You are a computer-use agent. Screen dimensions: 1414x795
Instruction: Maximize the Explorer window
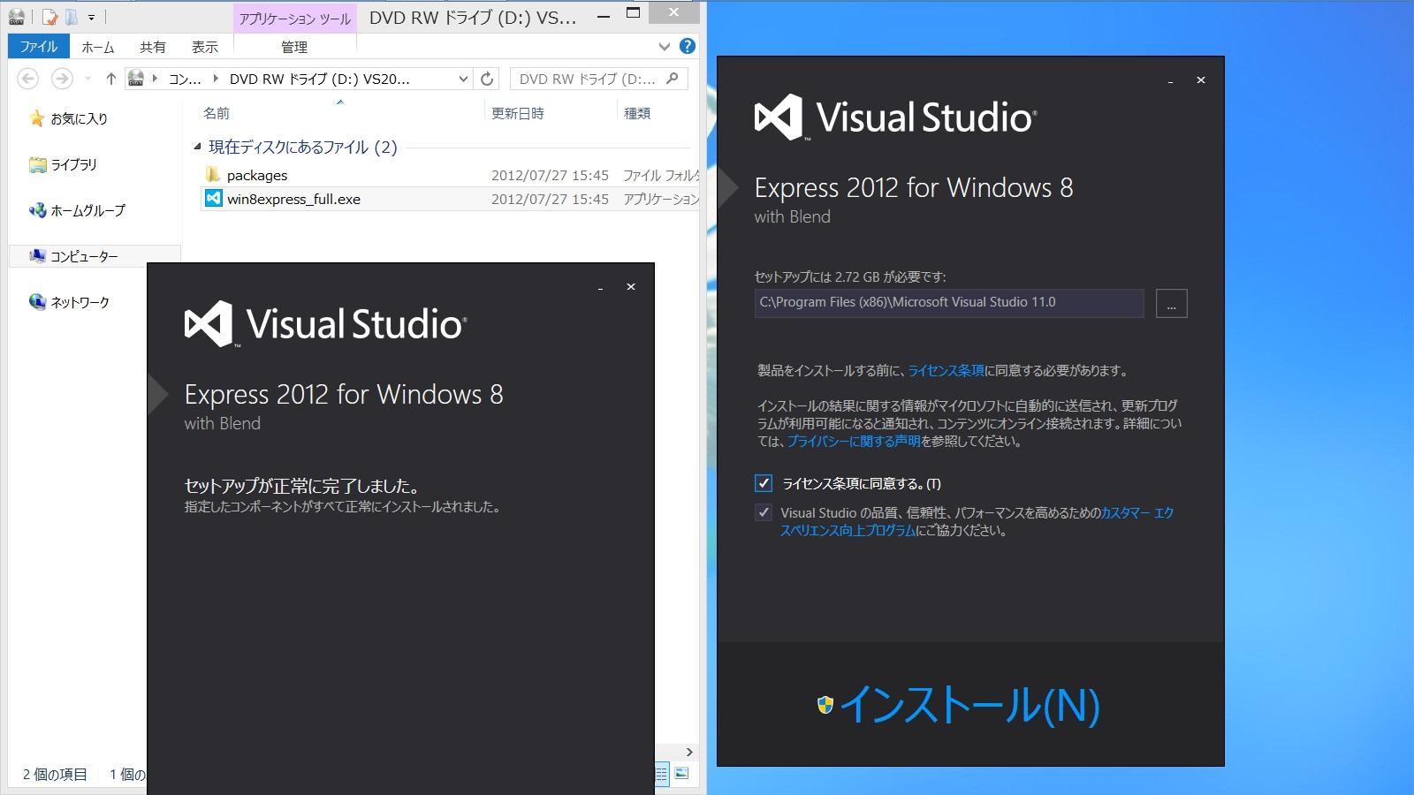[633, 15]
